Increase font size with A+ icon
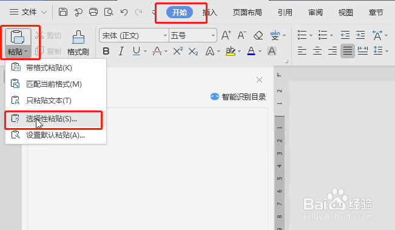This screenshot has width=395, height=230. (226, 35)
